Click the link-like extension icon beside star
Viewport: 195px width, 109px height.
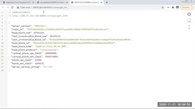168,7
